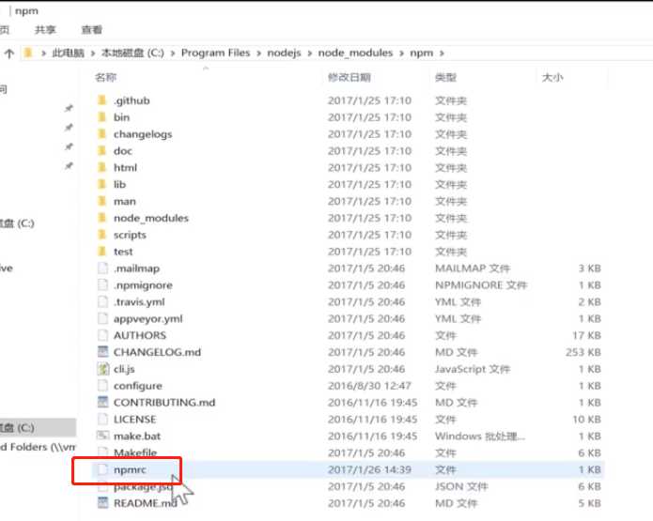653x521 pixels.
Task: Select the man folder icon
Action: tap(102, 201)
